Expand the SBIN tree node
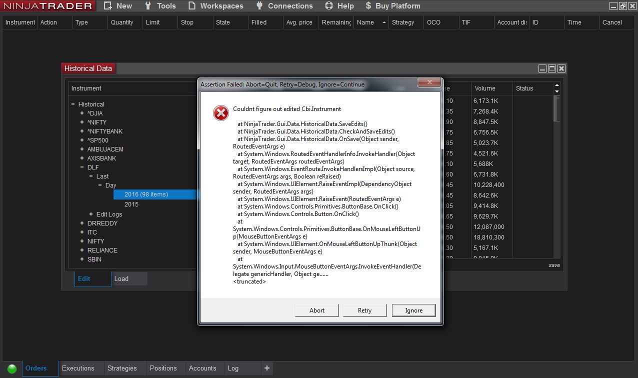The image size is (638, 378). point(82,259)
